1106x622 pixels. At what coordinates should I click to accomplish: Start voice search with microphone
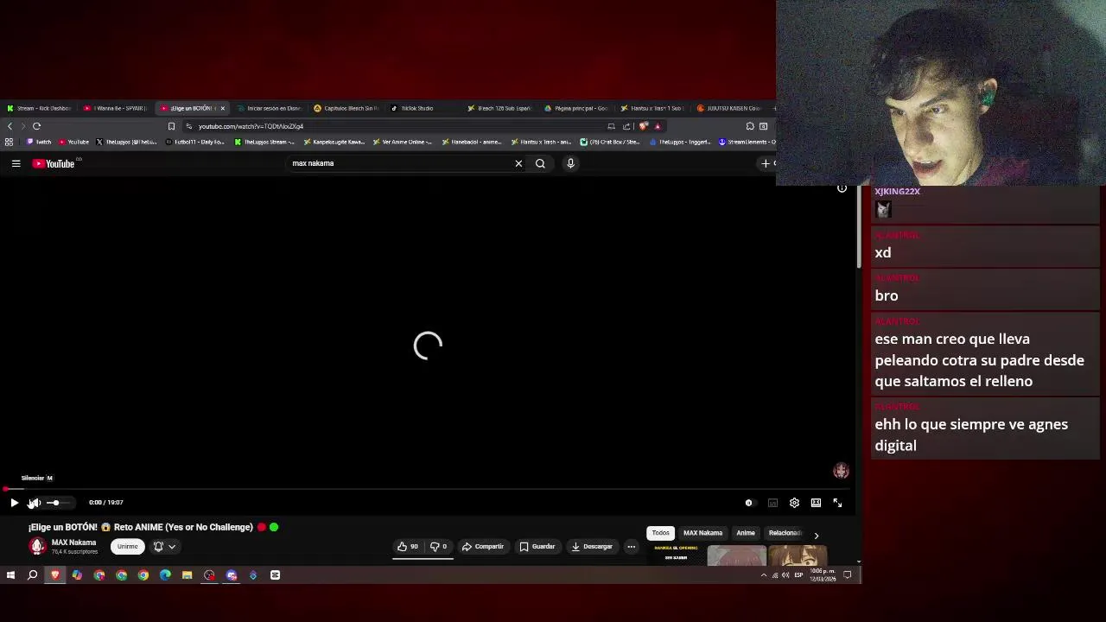tap(570, 163)
